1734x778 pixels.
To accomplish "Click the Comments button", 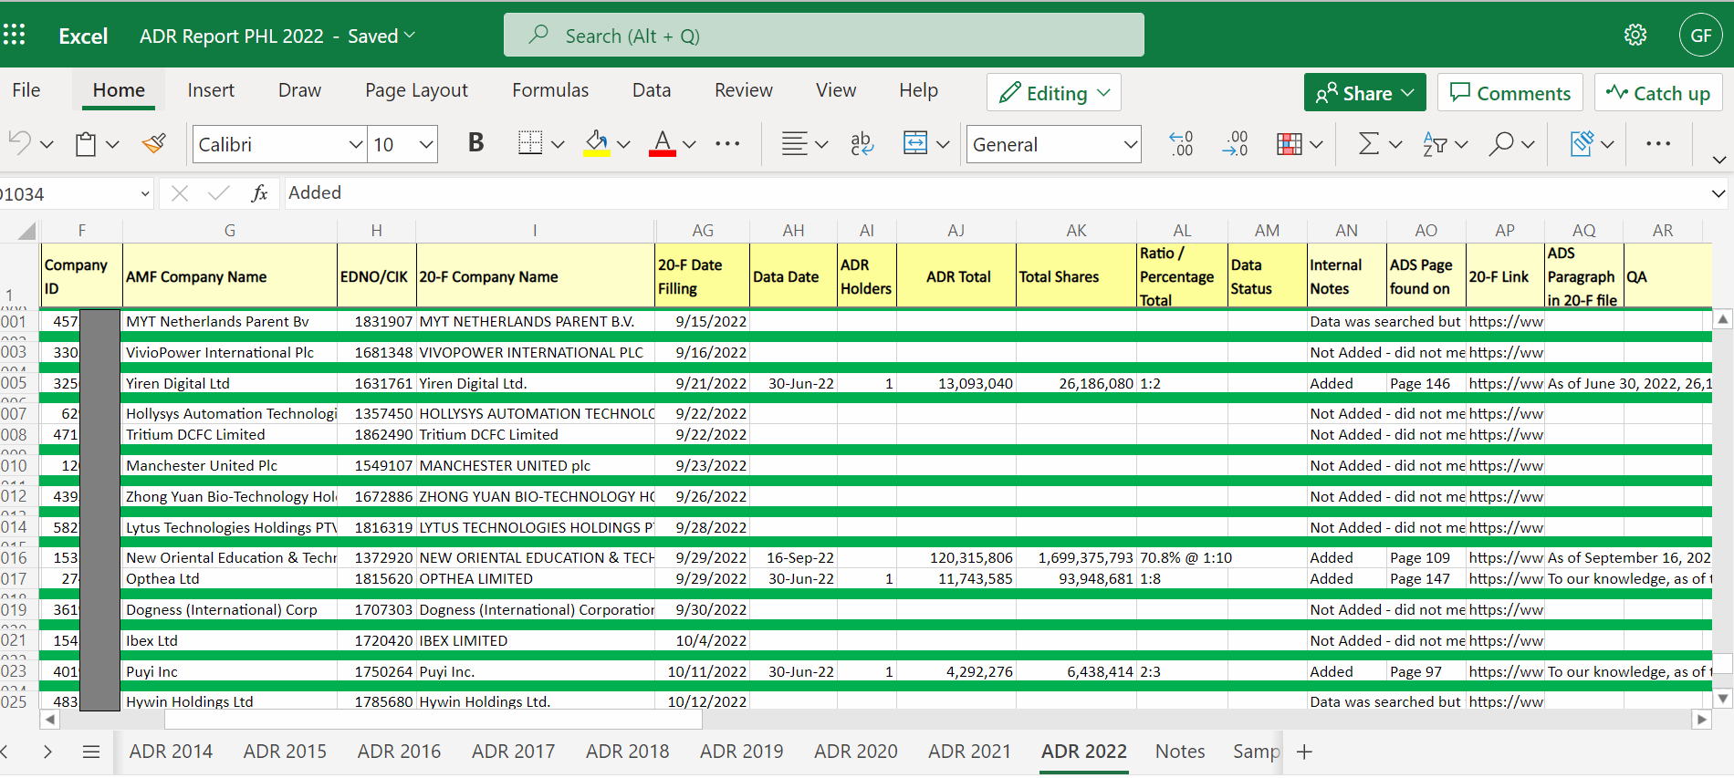I will point(1509,93).
